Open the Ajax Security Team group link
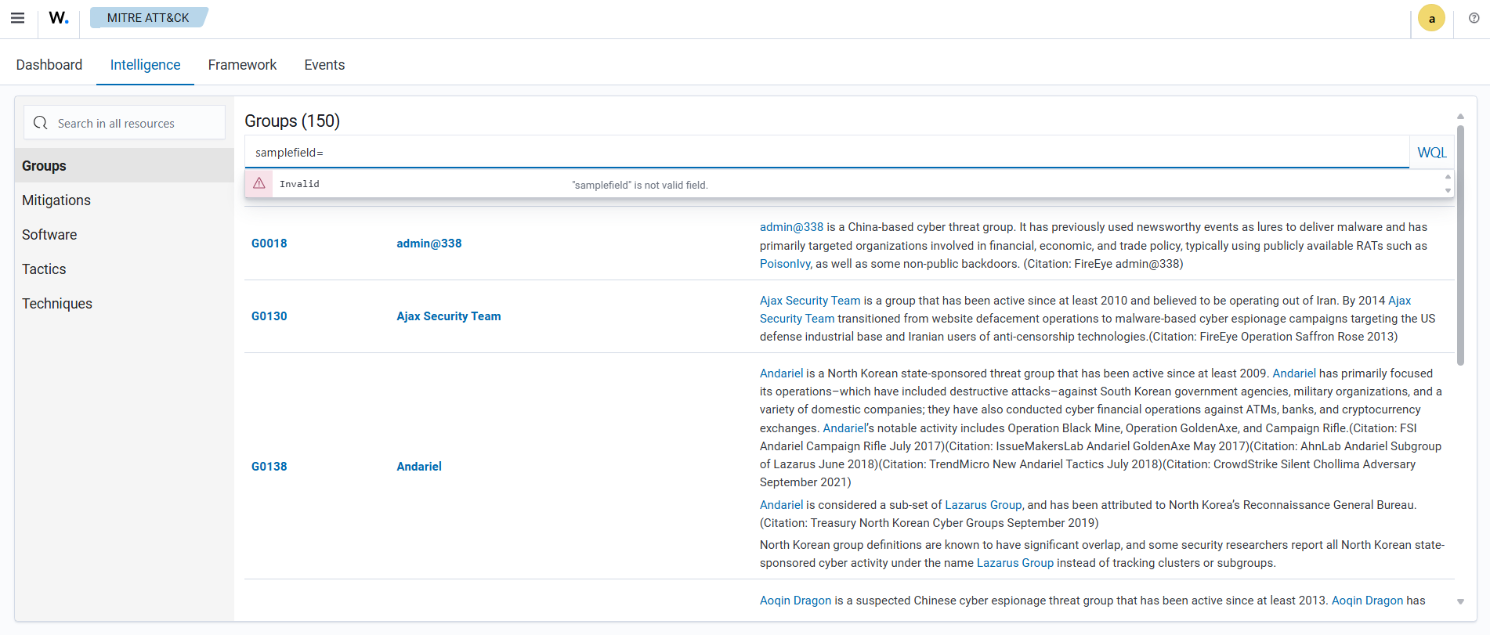1490x635 pixels. [x=448, y=316]
